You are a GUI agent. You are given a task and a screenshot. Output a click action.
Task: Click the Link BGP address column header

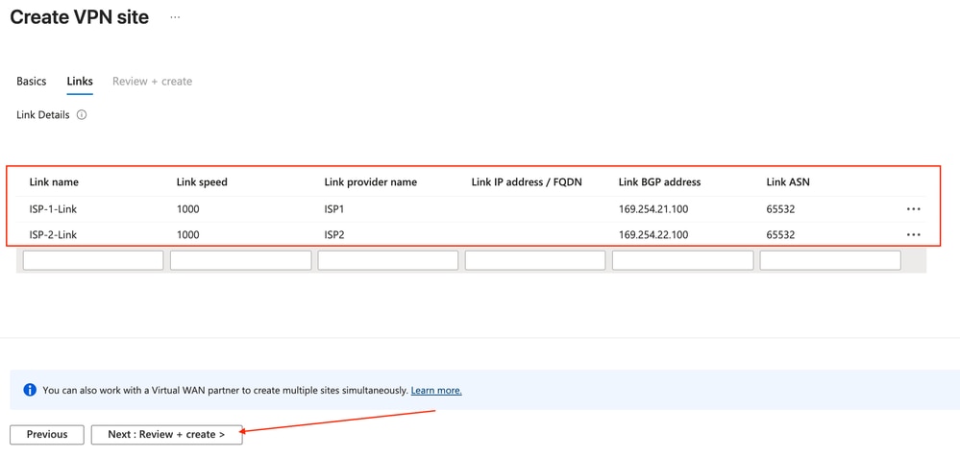[x=660, y=181]
